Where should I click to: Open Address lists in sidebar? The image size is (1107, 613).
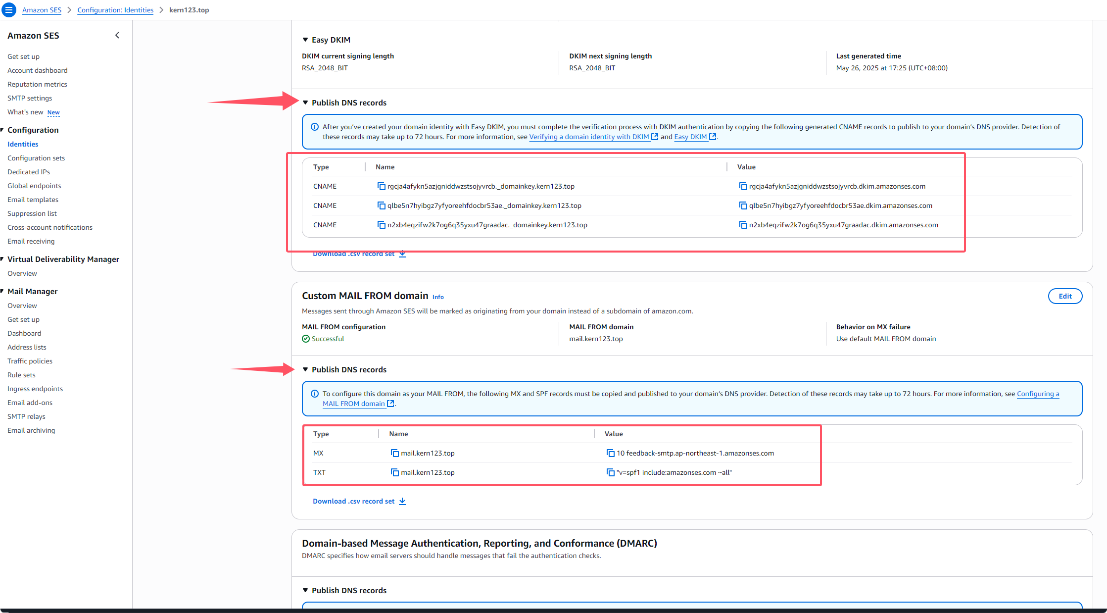27,347
